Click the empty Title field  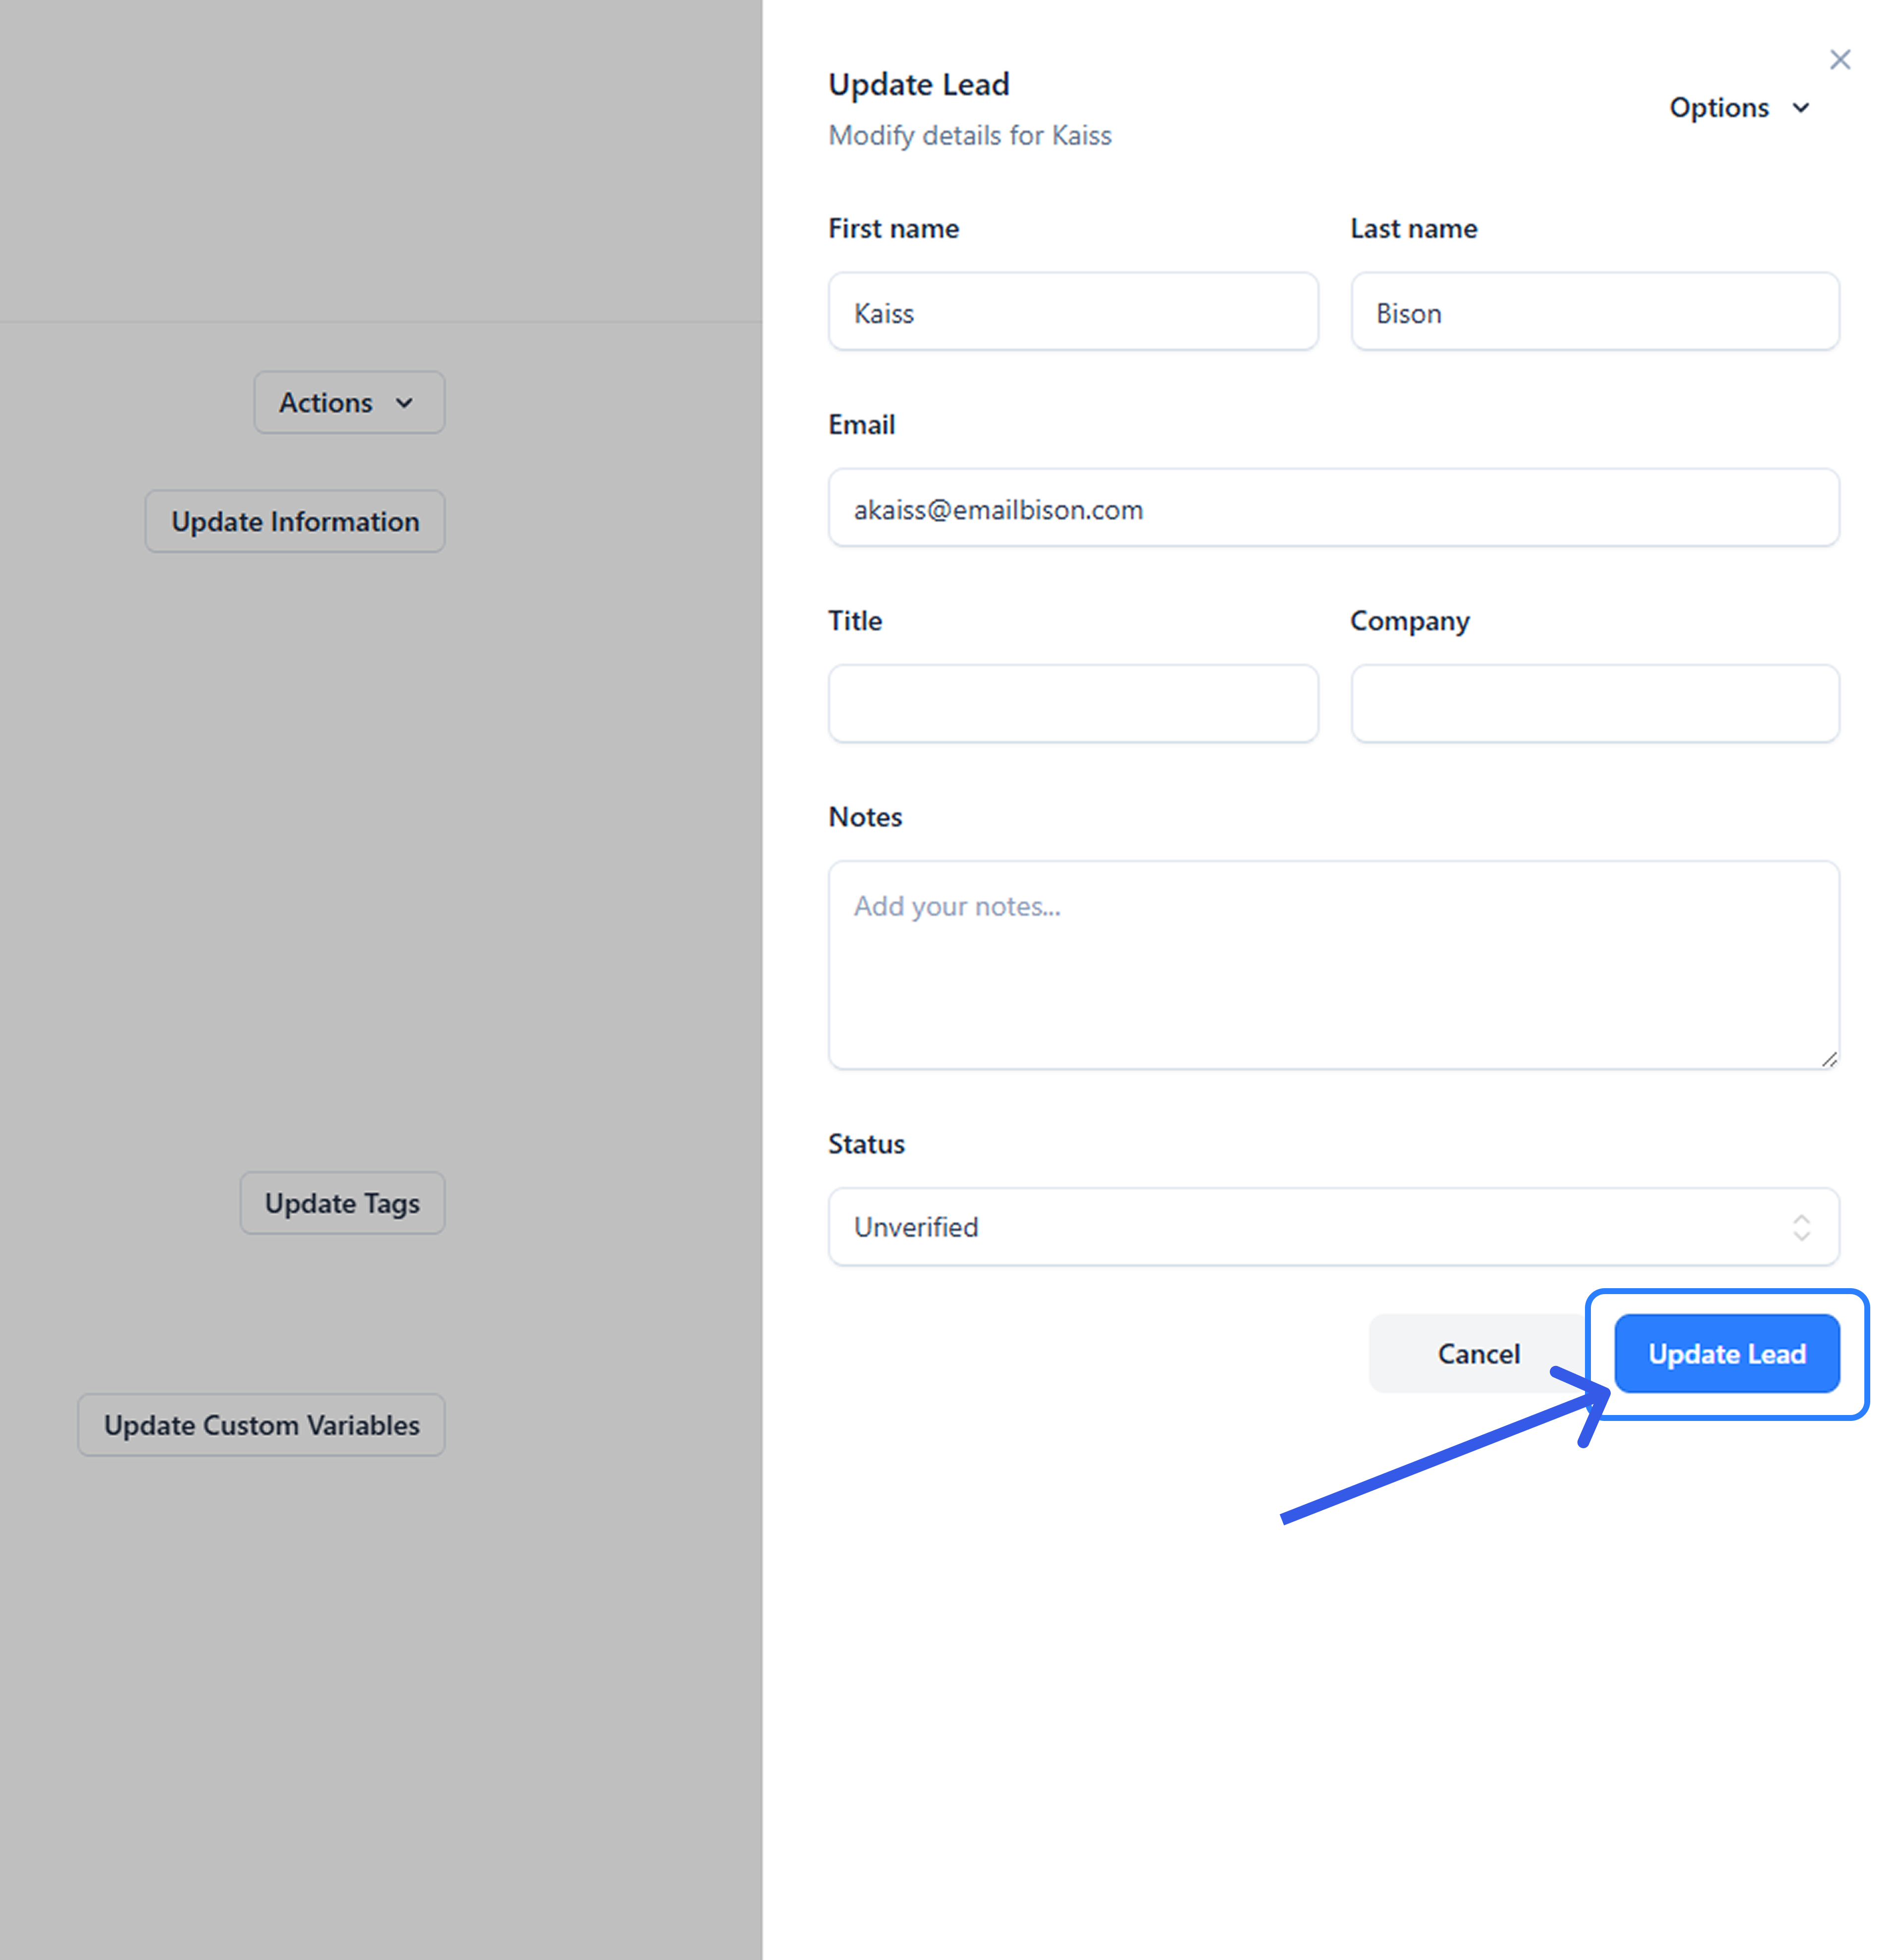point(1072,704)
